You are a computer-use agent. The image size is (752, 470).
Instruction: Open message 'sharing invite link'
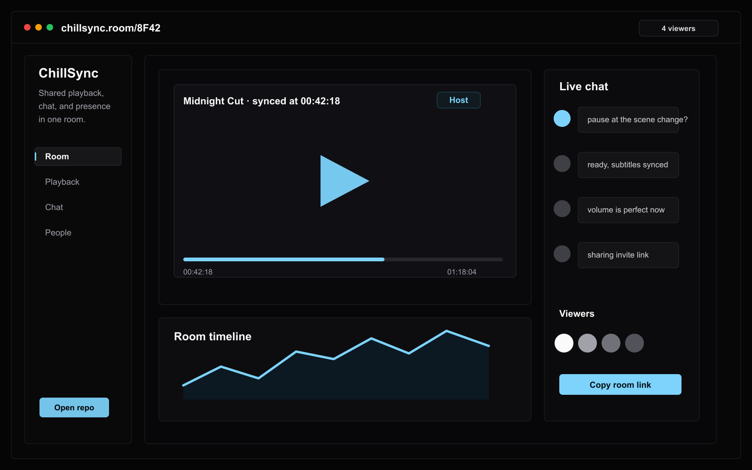[x=628, y=255]
